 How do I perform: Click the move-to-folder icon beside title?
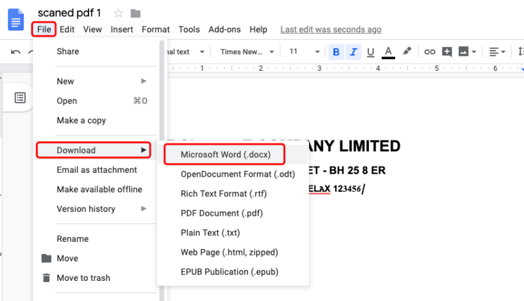point(135,13)
